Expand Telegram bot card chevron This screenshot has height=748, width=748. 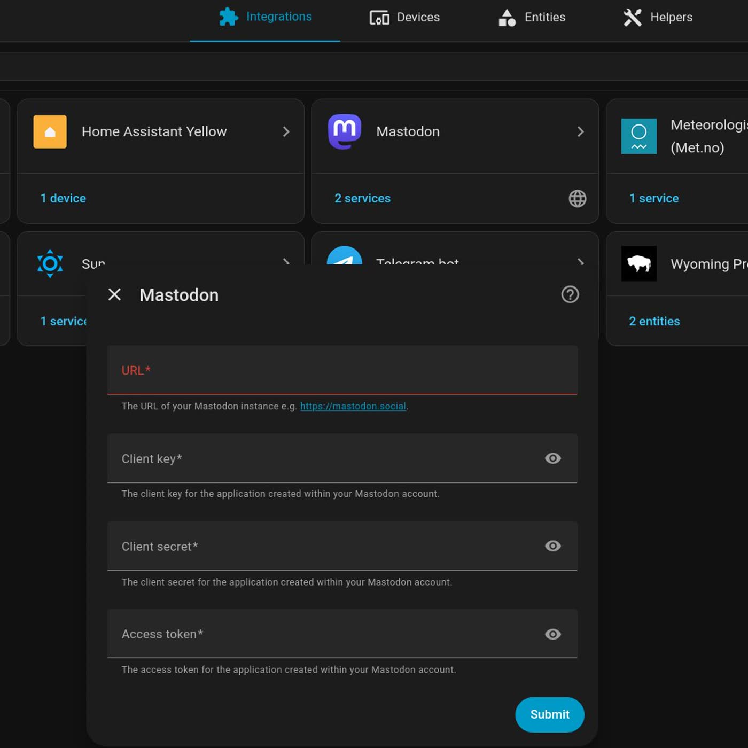coord(581,261)
